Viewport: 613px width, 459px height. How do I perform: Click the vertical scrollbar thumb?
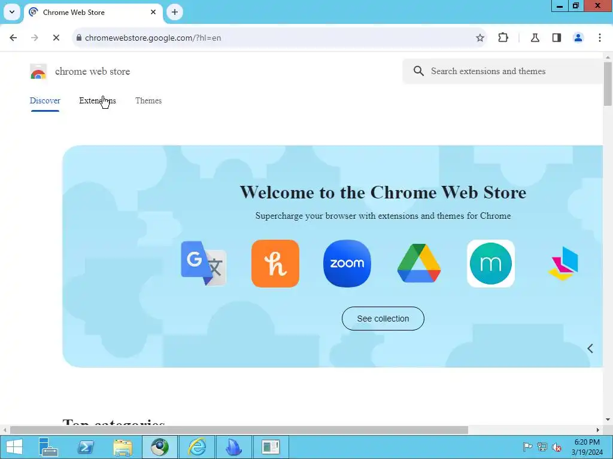pyautogui.click(x=608, y=84)
